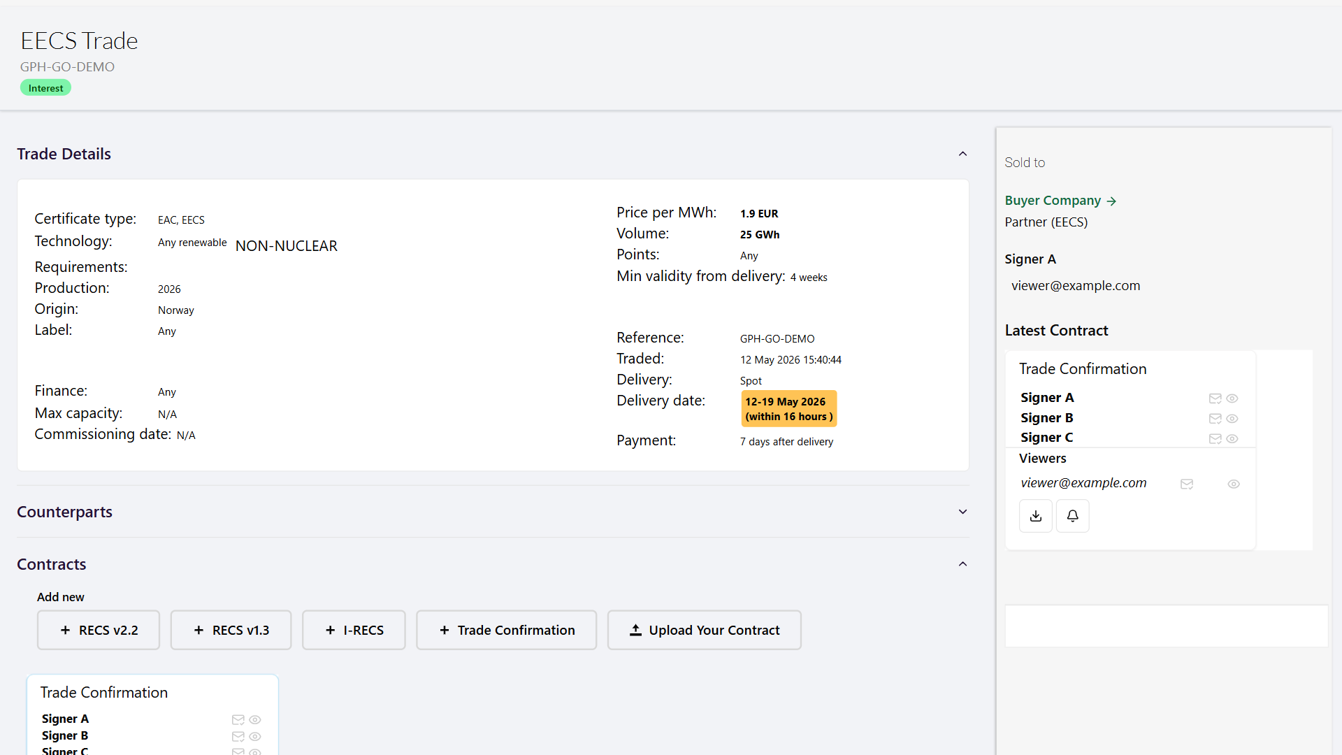Click the Contracts heading
1342x755 pixels.
click(51, 564)
